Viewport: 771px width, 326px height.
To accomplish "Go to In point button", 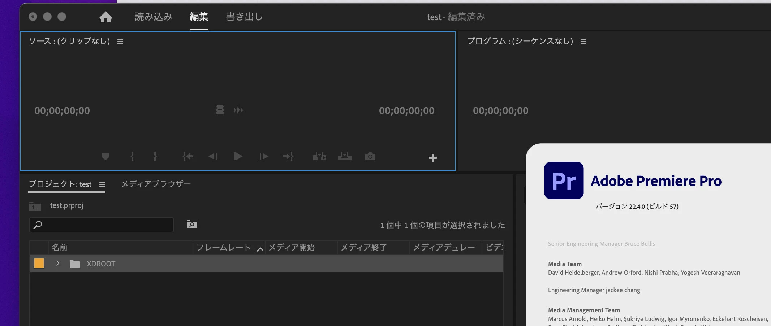I will tap(188, 156).
